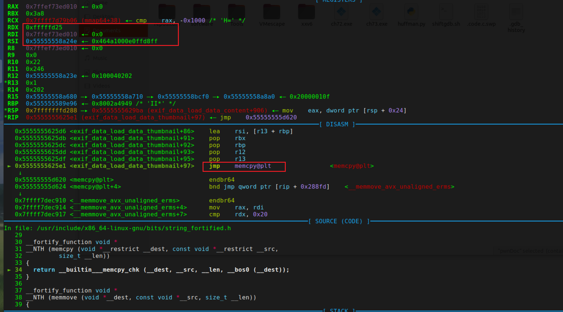Click the SOURCE (CODE) section header
This screenshot has height=312, width=563.
(339, 221)
